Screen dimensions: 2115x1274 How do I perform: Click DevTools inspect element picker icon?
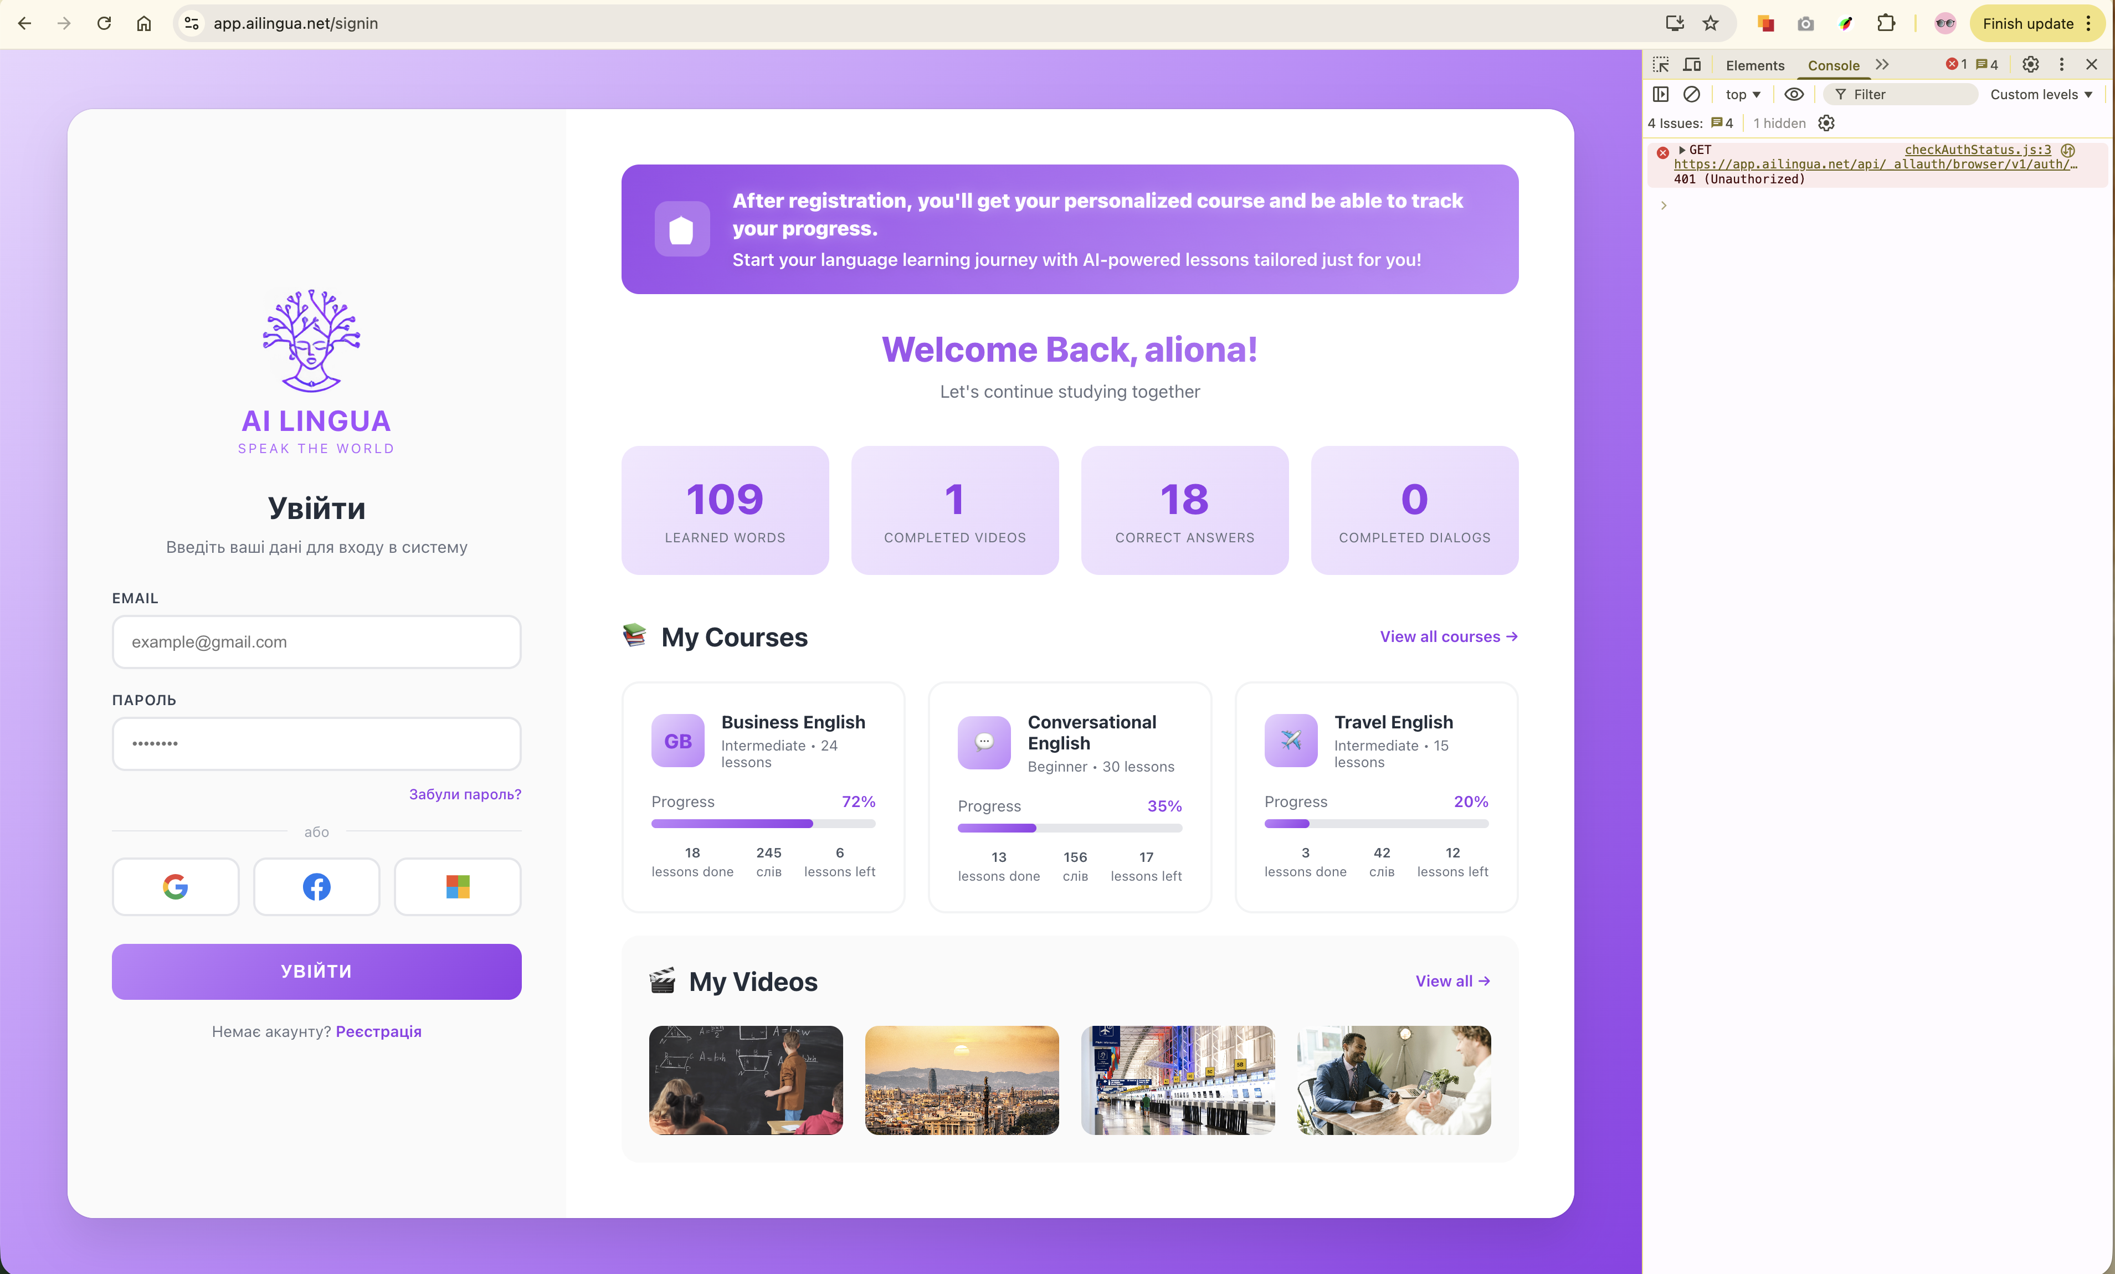pyautogui.click(x=1661, y=64)
